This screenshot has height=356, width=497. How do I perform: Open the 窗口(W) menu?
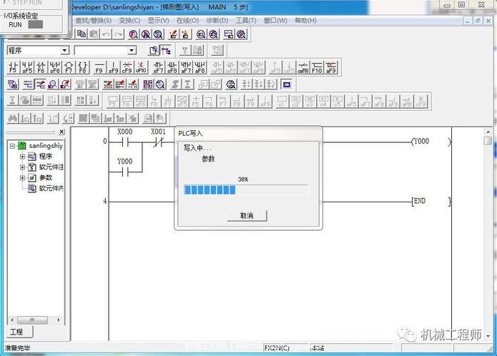[x=275, y=21]
